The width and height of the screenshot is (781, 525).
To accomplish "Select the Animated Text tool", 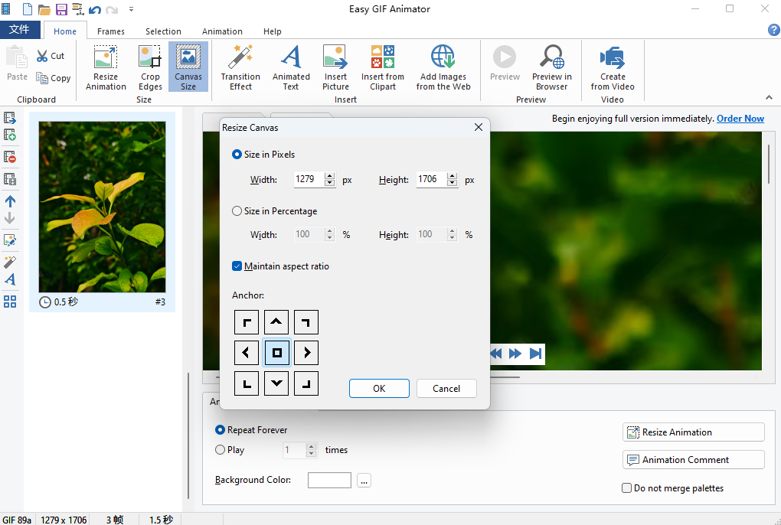I will tap(290, 67).
